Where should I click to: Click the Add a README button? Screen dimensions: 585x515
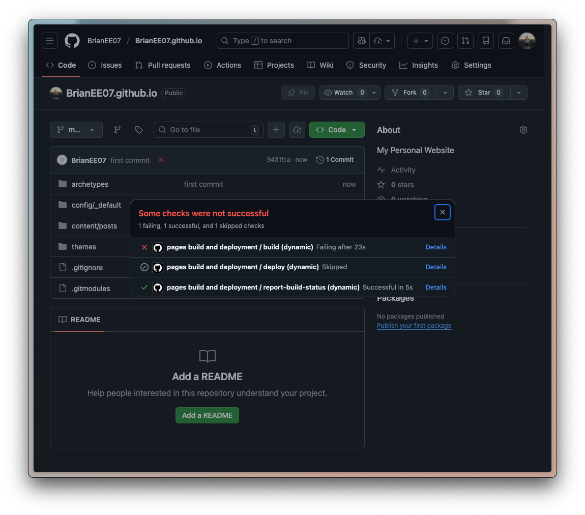(207, 415)
